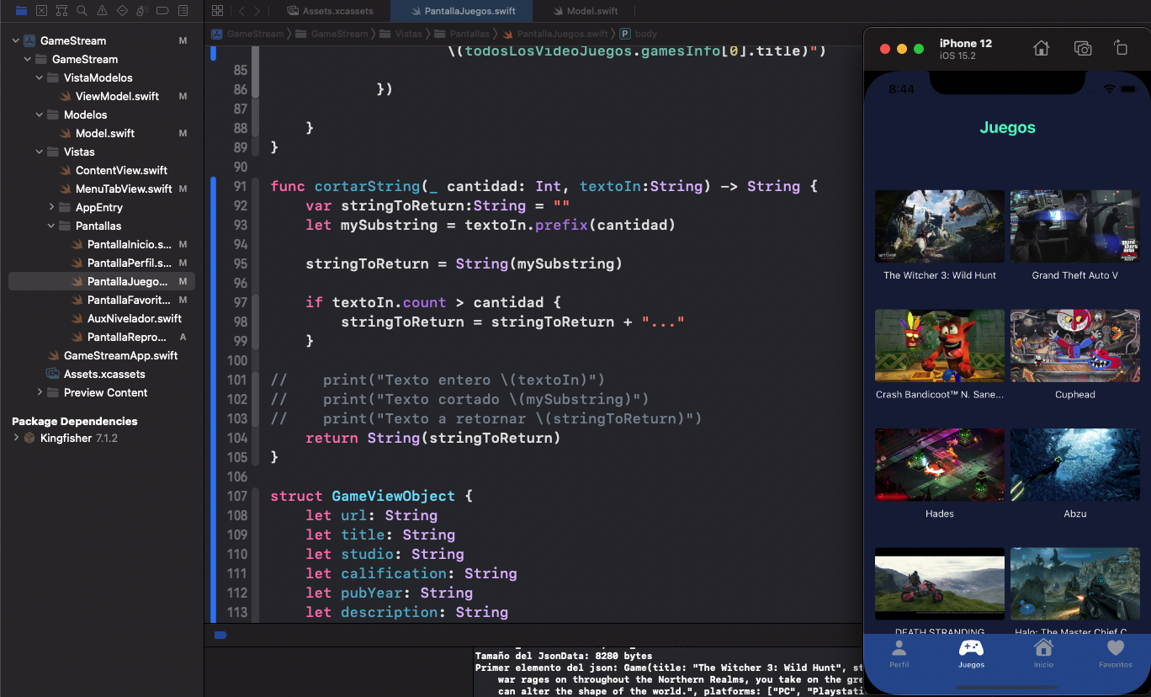Select PantallaPerfil file in navigator
Viewport: 1151px width, 697px height.
click(x=129, y=263)
